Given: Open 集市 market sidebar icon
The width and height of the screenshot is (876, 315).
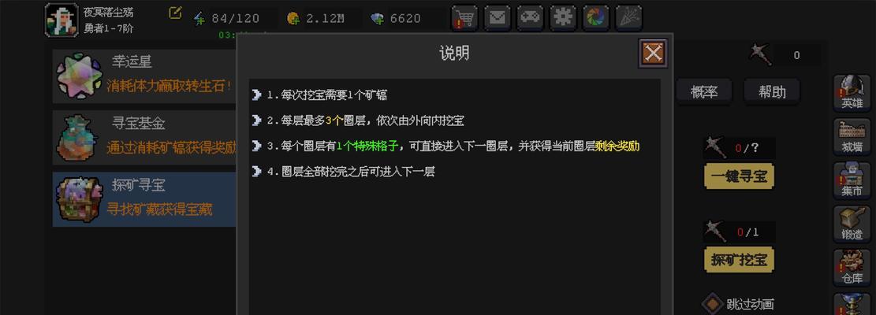Looking at the screenshot, I should (852, 180).
